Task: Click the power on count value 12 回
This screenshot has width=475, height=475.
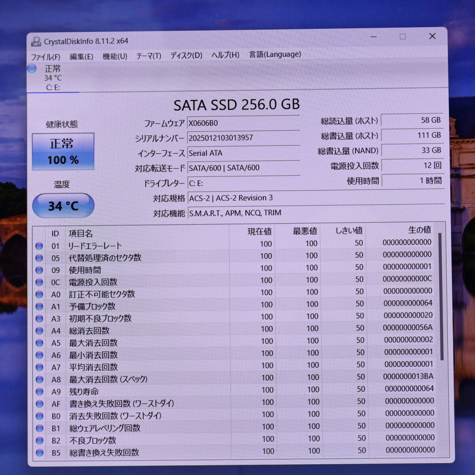Action: coord(412,165)
